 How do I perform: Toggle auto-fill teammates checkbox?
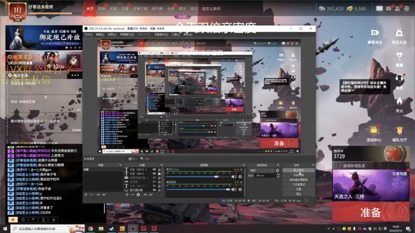(x=339, y=166)
